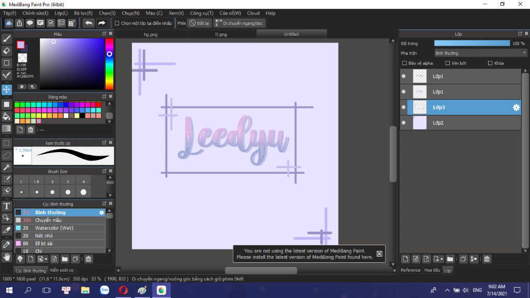
Task: Select the Dot/pixel pen tool
Action: (6, 74)
